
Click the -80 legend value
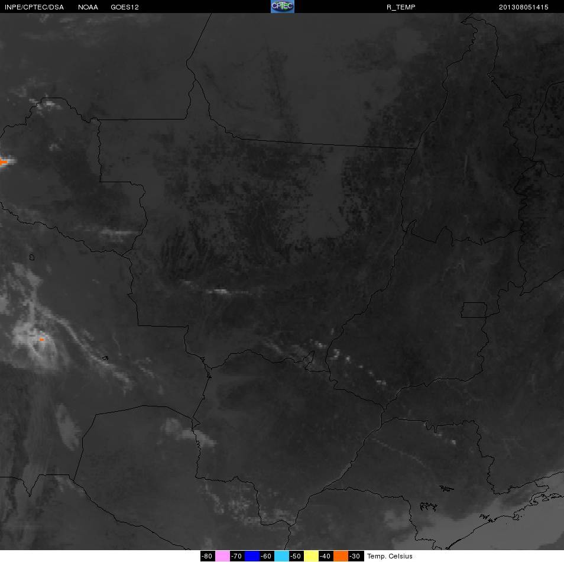pyautogui.click(x=208, y=556)
